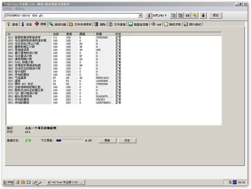
Task: Open the drive selection dropdown arrow
Action: pos(140,16)
